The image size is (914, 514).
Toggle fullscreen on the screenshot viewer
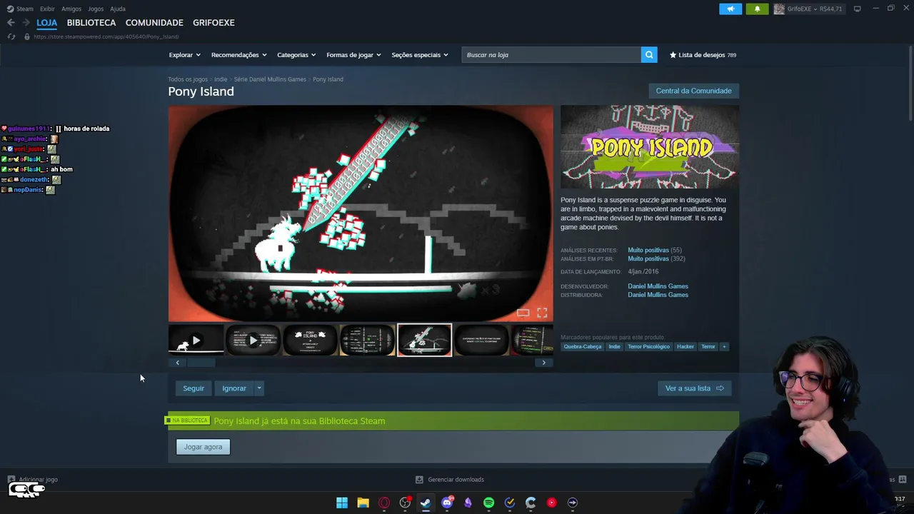542,313
